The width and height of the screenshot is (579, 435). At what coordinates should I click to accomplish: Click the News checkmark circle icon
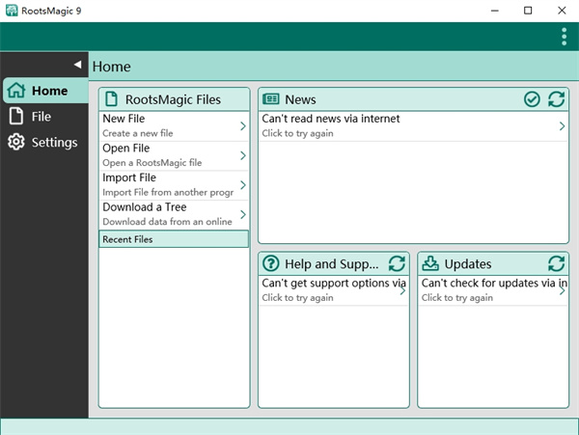(532, 99)
